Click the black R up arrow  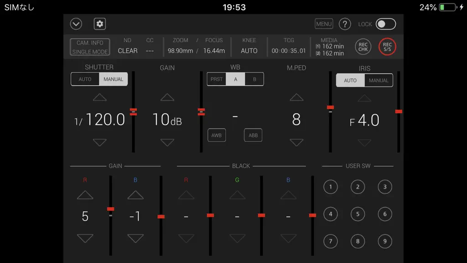pyautogui.click(x=186, y=195)
